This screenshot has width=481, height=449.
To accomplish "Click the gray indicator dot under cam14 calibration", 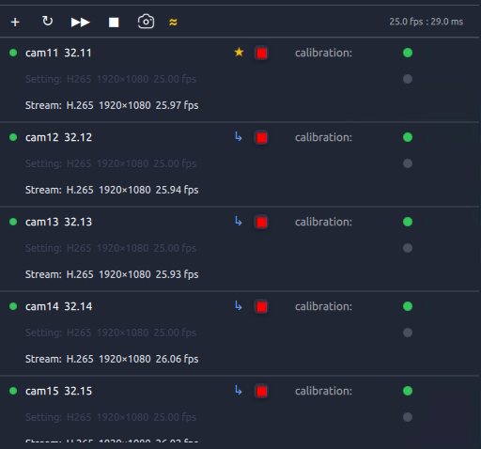I will tap(408, 333).
